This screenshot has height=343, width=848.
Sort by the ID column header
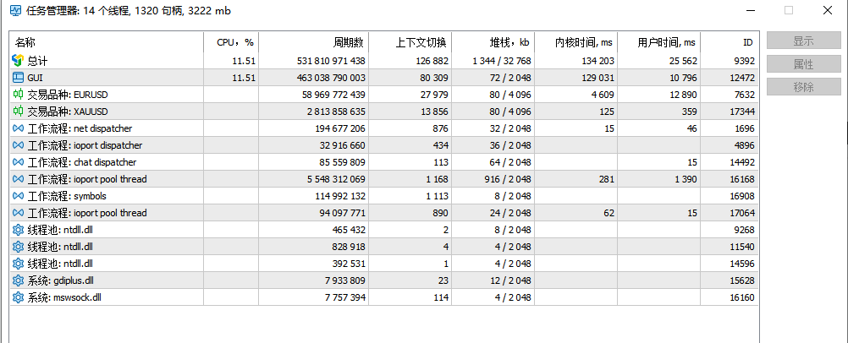pyautogui.click(x=730, y=42)
